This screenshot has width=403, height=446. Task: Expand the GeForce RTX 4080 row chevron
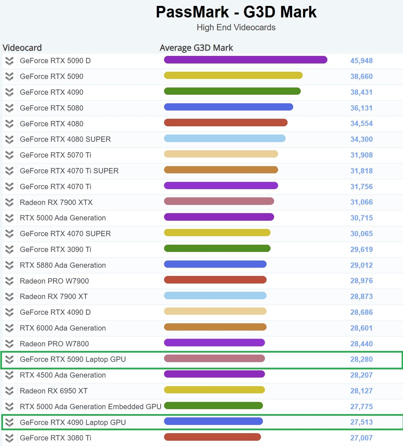click(9, 124)
